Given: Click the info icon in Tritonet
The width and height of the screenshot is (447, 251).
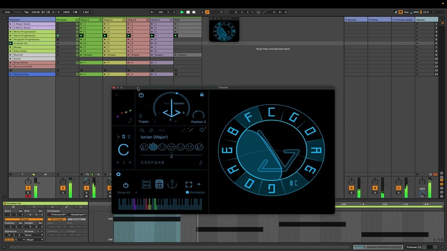Looking at the screenshot, I should click(x=117, y=95).
